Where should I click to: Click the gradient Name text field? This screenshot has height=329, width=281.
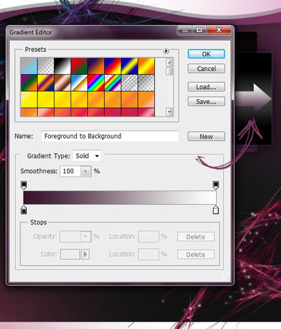(x=110, y=136)
